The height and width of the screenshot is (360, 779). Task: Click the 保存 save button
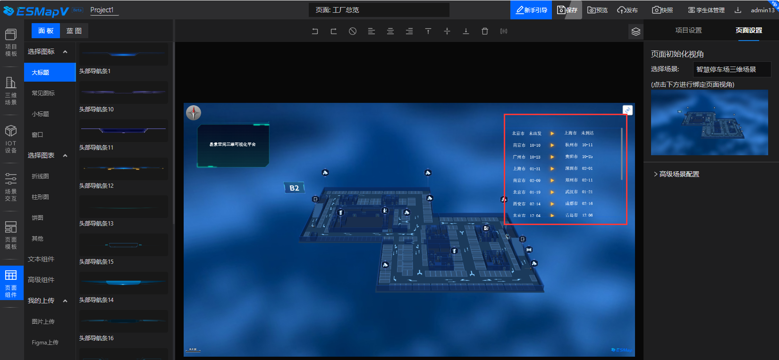point(567,10)
